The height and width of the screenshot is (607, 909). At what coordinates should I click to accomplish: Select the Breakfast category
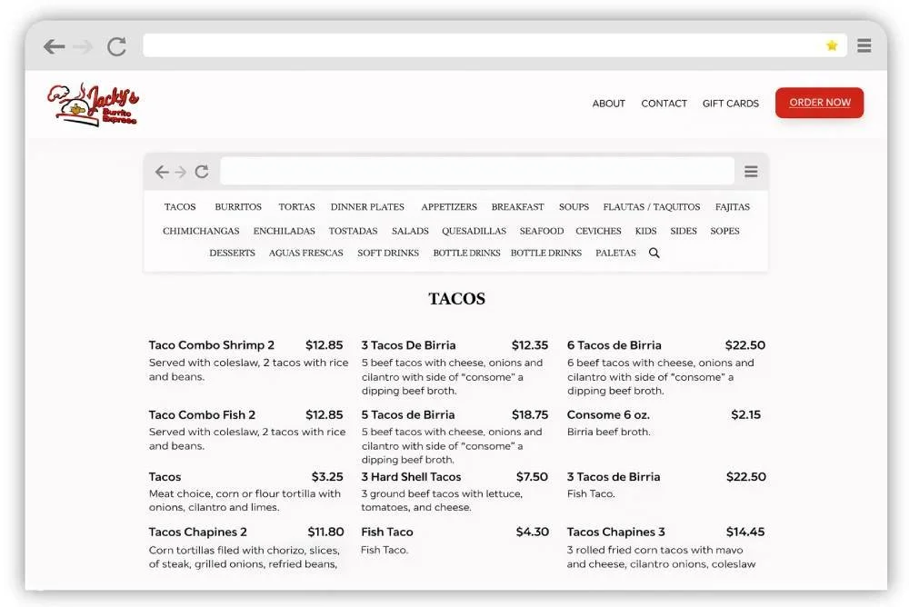tap(518, 207)
